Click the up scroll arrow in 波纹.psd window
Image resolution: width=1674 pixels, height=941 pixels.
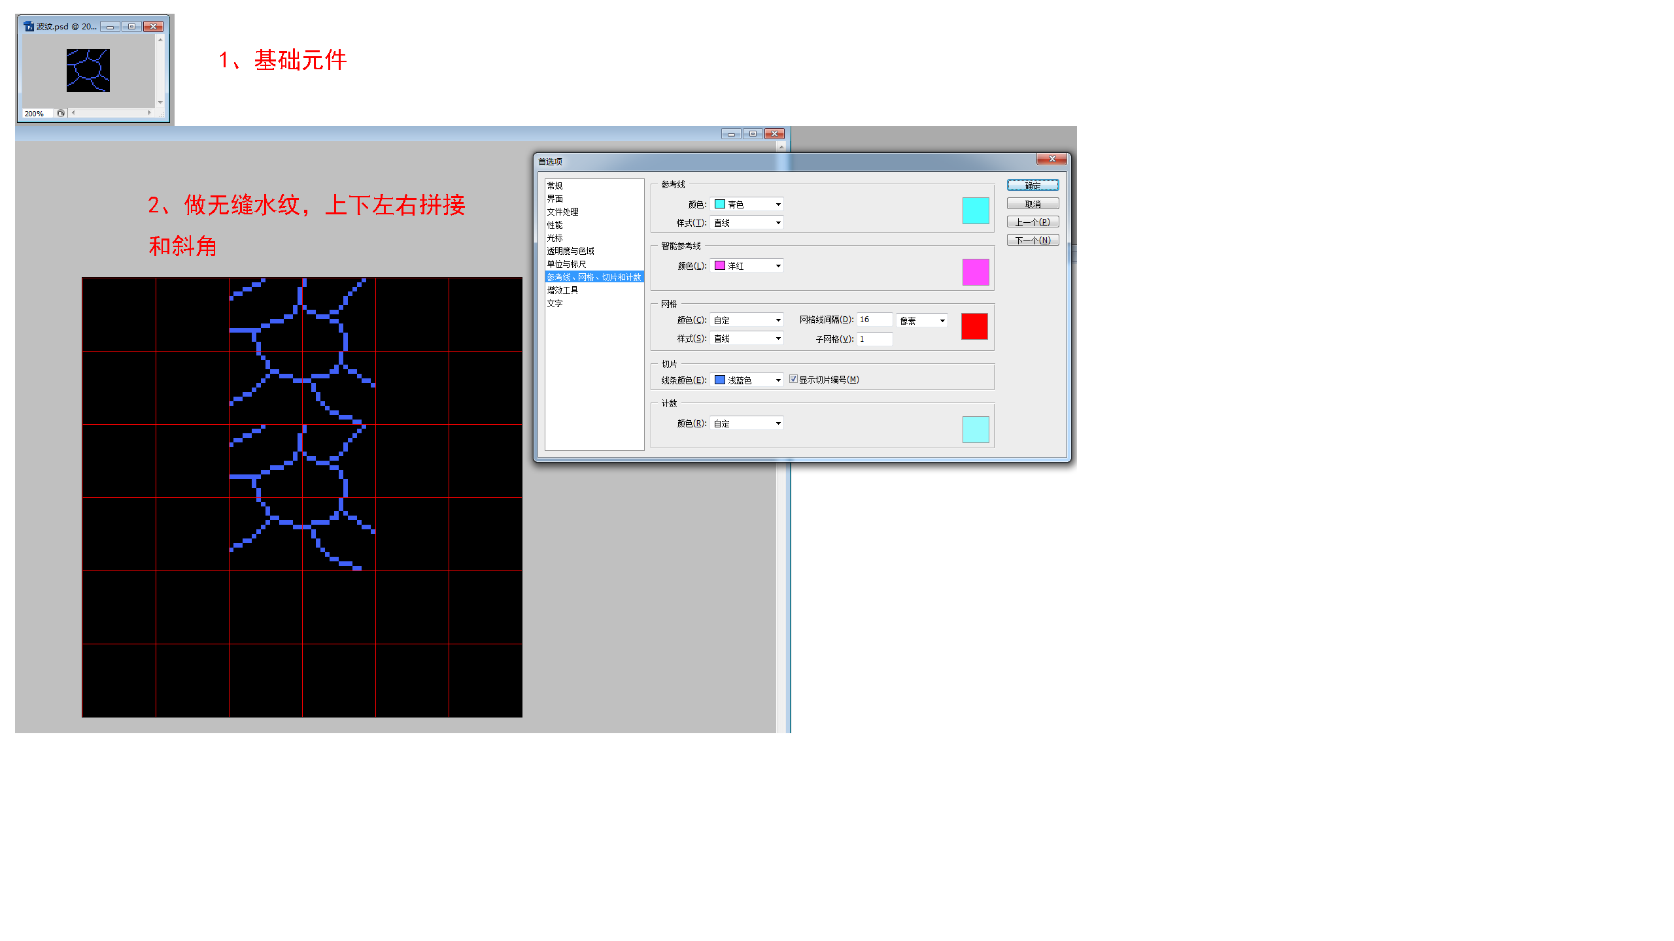click(160, 40)
